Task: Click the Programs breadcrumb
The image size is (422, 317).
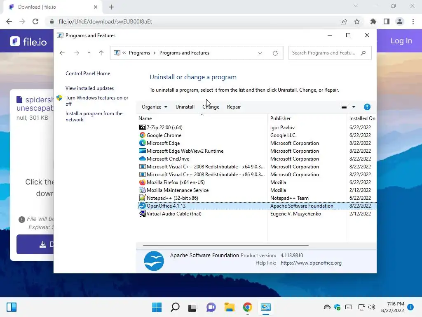Action: coord(139,53)
